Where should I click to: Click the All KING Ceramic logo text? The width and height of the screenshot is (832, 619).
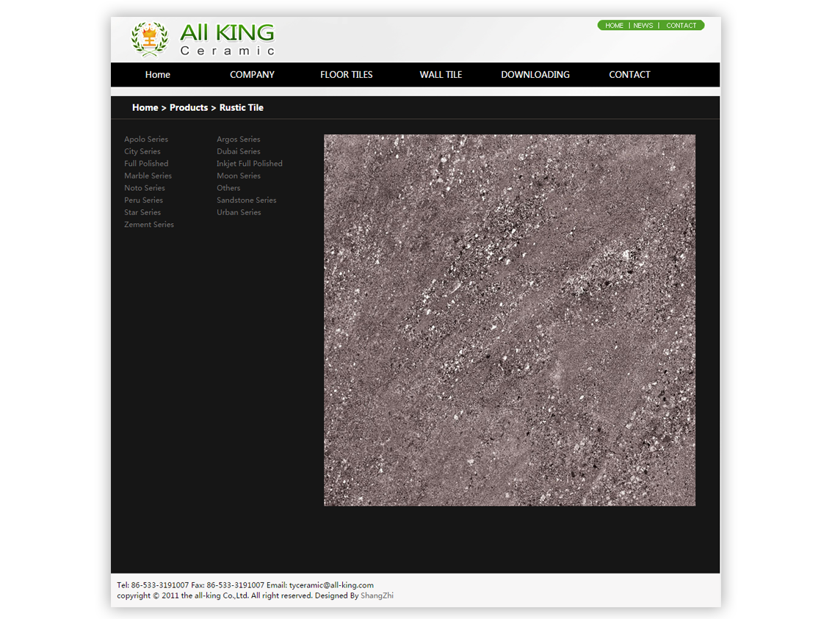pos(227,39)
